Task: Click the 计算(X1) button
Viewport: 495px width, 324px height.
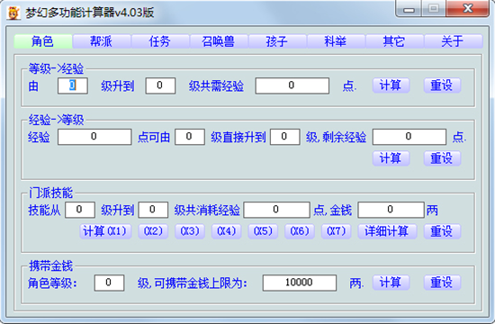Action: click(x=105, y=231)
